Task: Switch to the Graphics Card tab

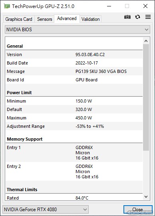Action: [x=19, y=19]
